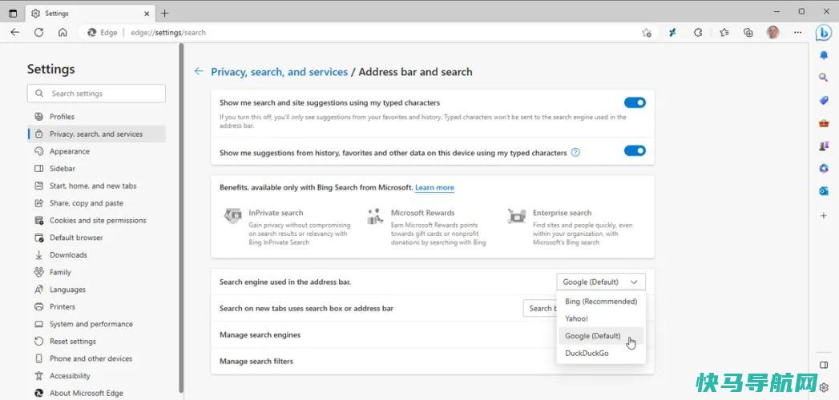
Task: Open Default browser settings section
Action: [x=96, y=238]
